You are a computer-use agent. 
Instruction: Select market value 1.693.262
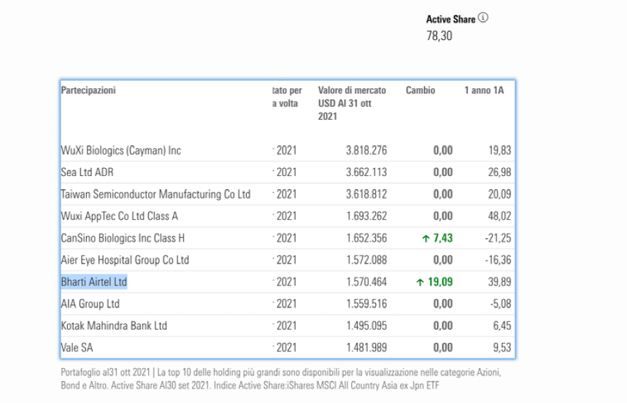366,216
